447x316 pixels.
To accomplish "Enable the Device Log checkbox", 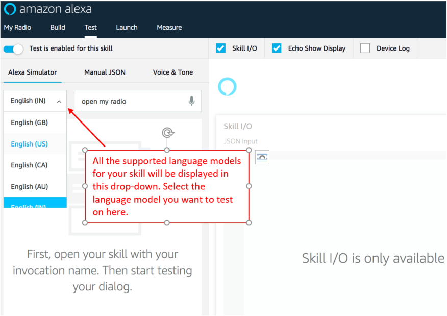I will (x=365, y=48).
